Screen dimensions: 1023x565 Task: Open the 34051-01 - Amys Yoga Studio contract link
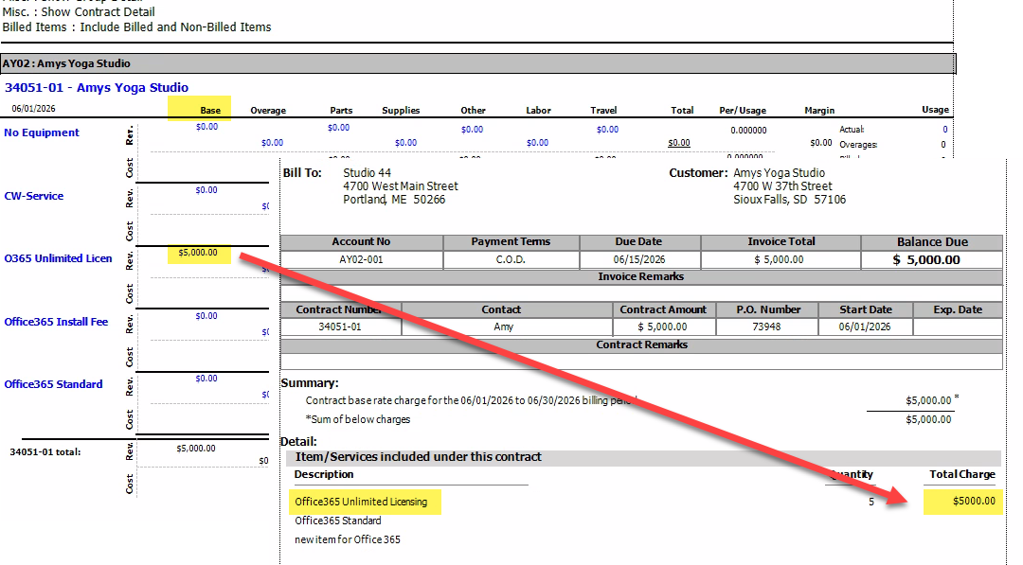(x=97, y=87)
